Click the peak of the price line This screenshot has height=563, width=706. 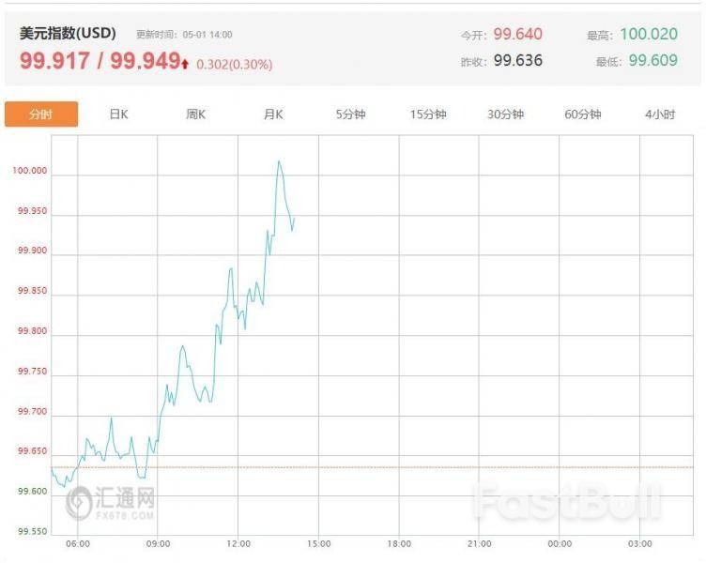tap(279, 161)
